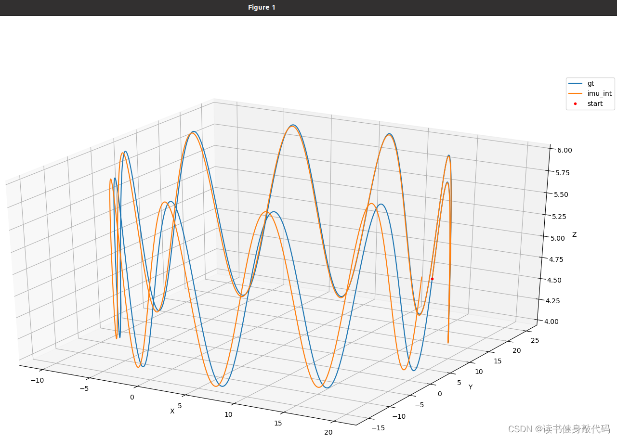Screen dimensions: 617x438
Task: Click the 15 tick on Y axis
Action: [498, 361]
